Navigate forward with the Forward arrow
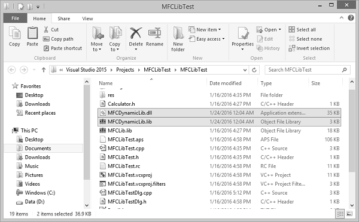The height and width of the screenshot is (222, 359). coord(24,70)
